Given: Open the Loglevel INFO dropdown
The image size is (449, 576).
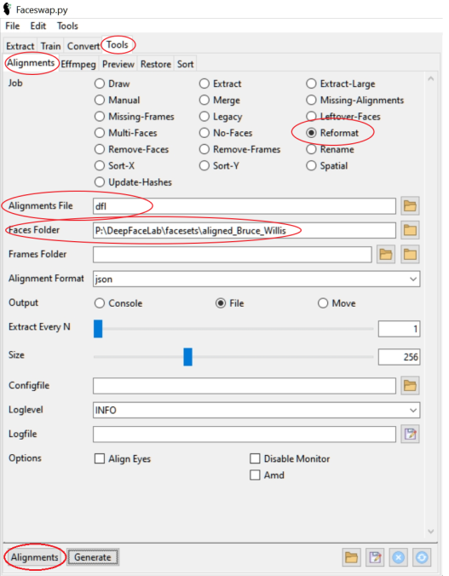Looking at the screenshot, I should (x=256, y=410).
